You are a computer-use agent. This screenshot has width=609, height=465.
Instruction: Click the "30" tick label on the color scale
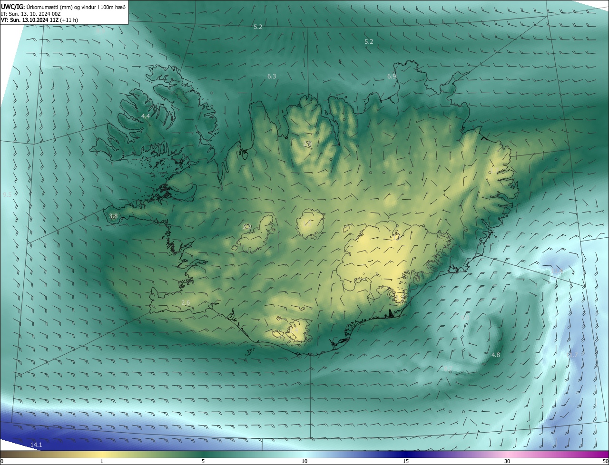click(507, 462)
